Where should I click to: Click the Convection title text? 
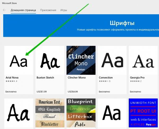point(106,78)
